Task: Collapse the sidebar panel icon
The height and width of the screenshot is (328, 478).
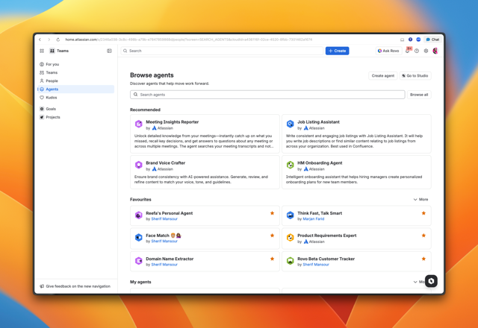Action: click(x=109, y=51)
